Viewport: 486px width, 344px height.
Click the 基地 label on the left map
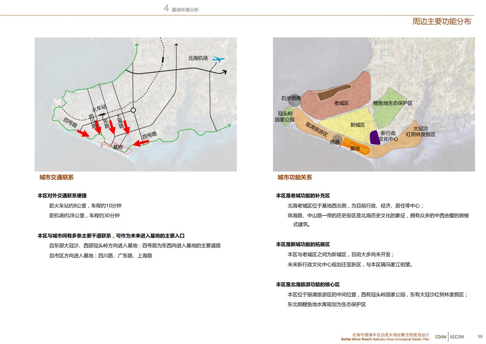[118, 147]
